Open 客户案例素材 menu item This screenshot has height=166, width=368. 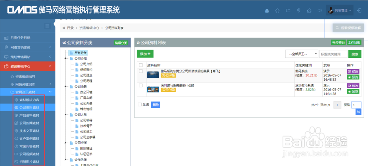28,138
